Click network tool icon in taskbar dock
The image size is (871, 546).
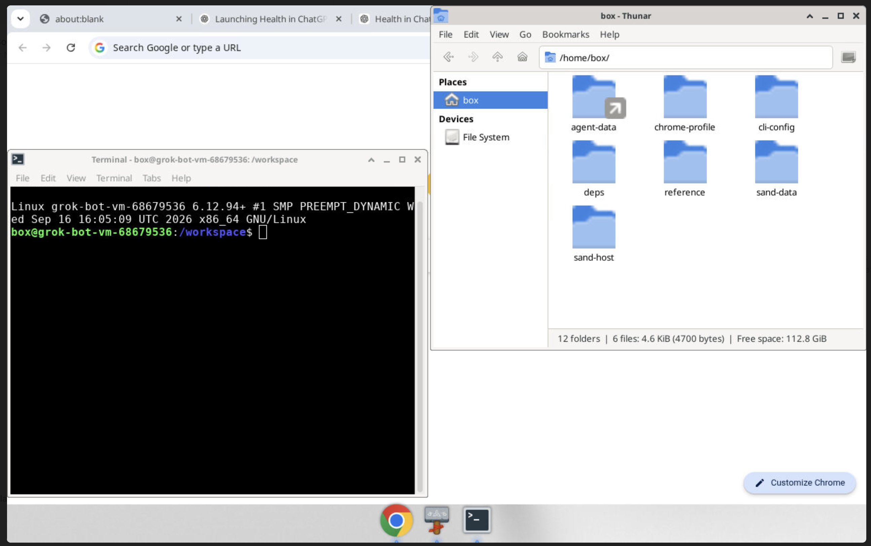pyautogui.click(x=437, y=520)
